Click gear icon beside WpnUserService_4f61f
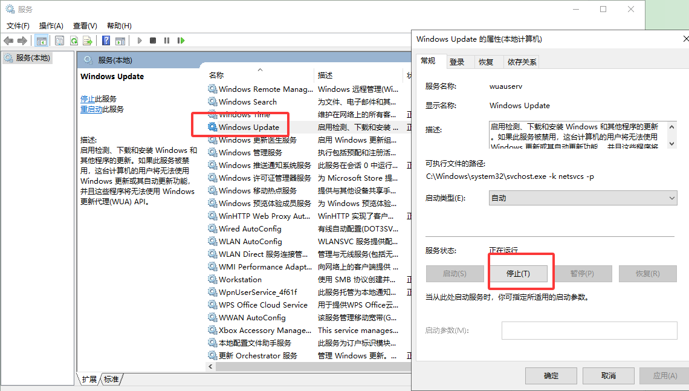 [x=213, y=292]
